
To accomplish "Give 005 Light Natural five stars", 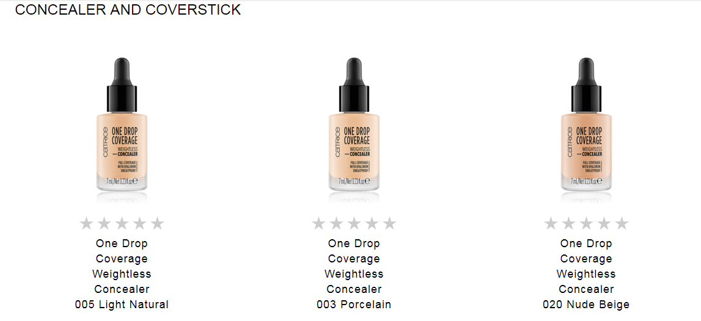I will 157,223.
